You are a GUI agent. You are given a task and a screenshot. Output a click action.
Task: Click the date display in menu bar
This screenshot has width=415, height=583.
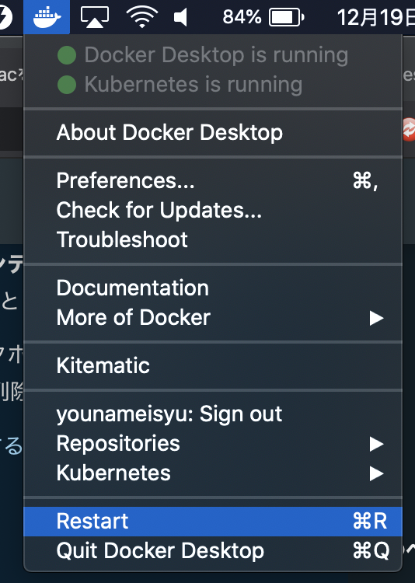[375, 17]
